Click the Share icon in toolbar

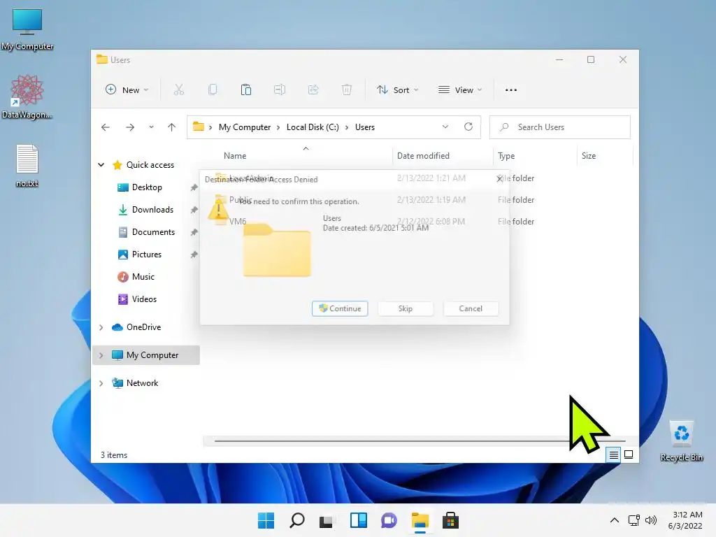313,90
